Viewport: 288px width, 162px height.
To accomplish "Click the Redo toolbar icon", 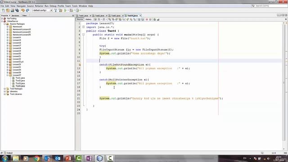I will click(27, 10).
